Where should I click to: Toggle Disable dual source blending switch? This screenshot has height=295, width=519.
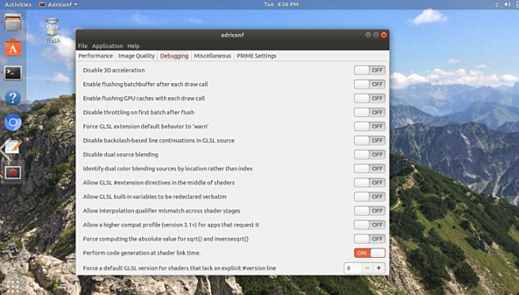pos(369,154)
